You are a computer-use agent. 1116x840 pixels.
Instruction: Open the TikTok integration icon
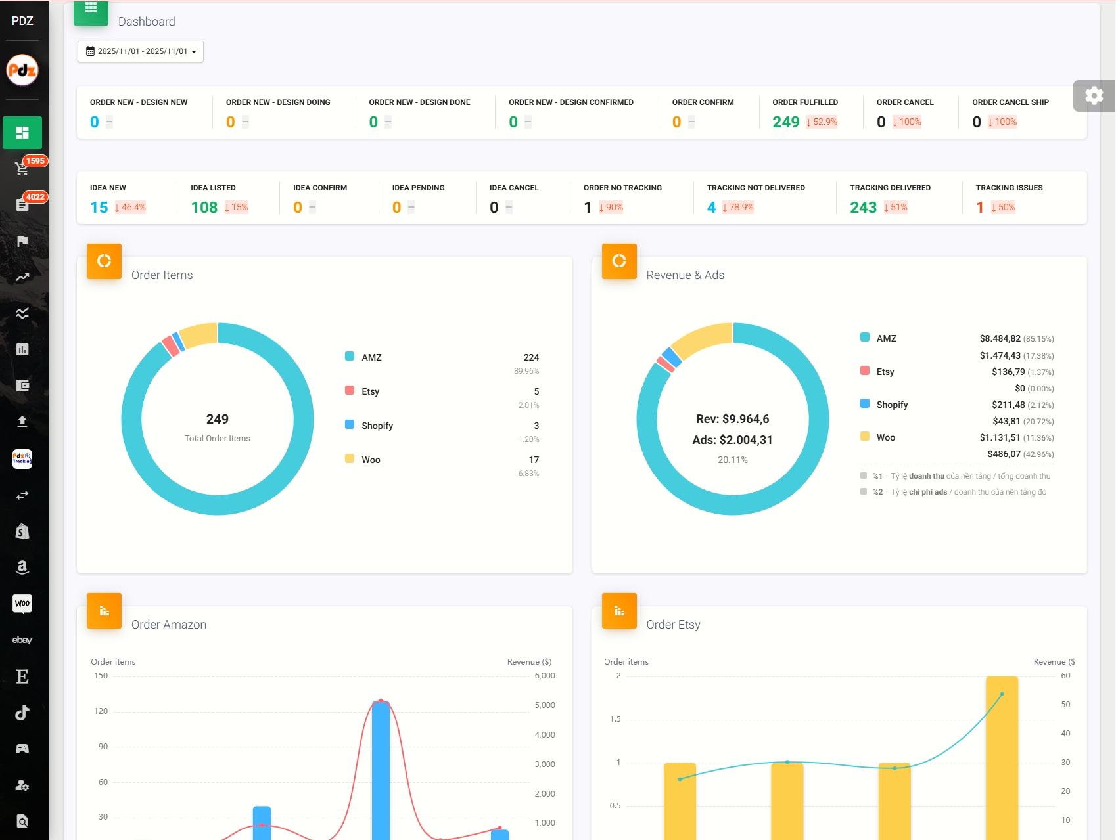point(22,712)
